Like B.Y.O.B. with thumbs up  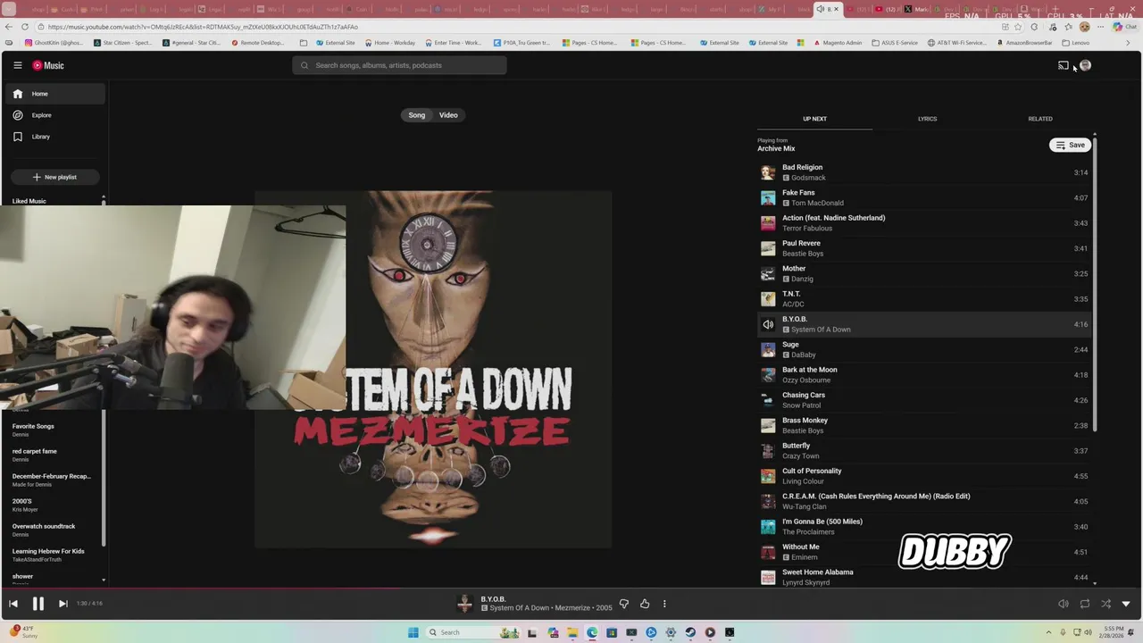[645, 604]
